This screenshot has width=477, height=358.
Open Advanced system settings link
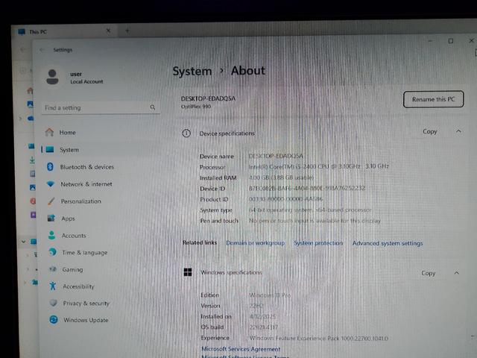click(388, 243)
